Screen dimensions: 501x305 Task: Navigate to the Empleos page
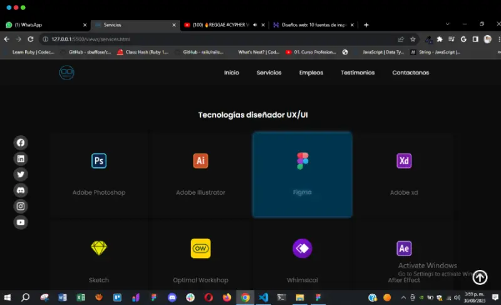point(311,73)
